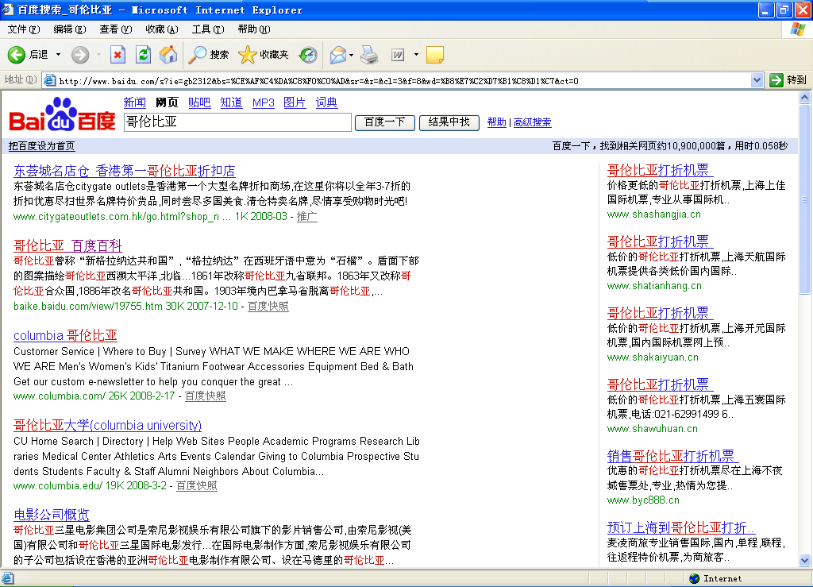Expand the address bar URL dropdown
The image size is (813, 587).
pyautogui.click(x=757, y=80)
